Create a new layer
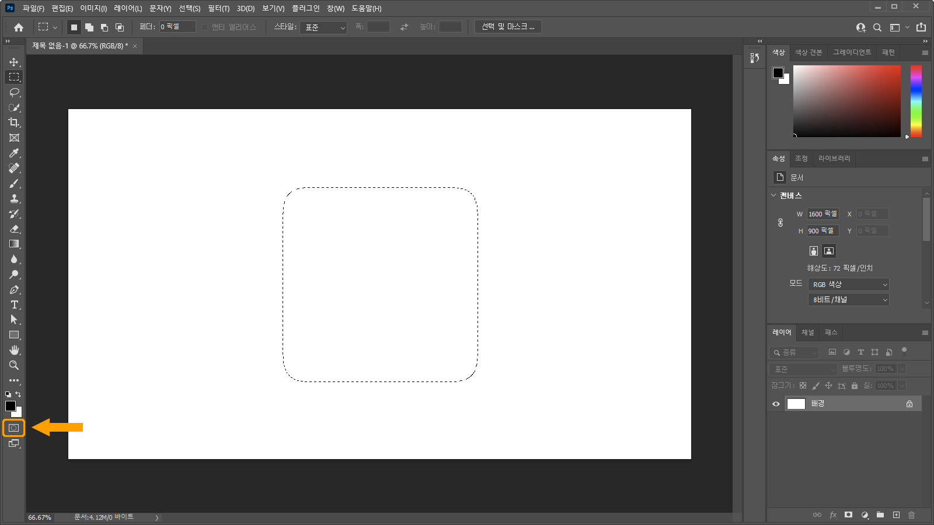The image size is (934, 525). 896,514
